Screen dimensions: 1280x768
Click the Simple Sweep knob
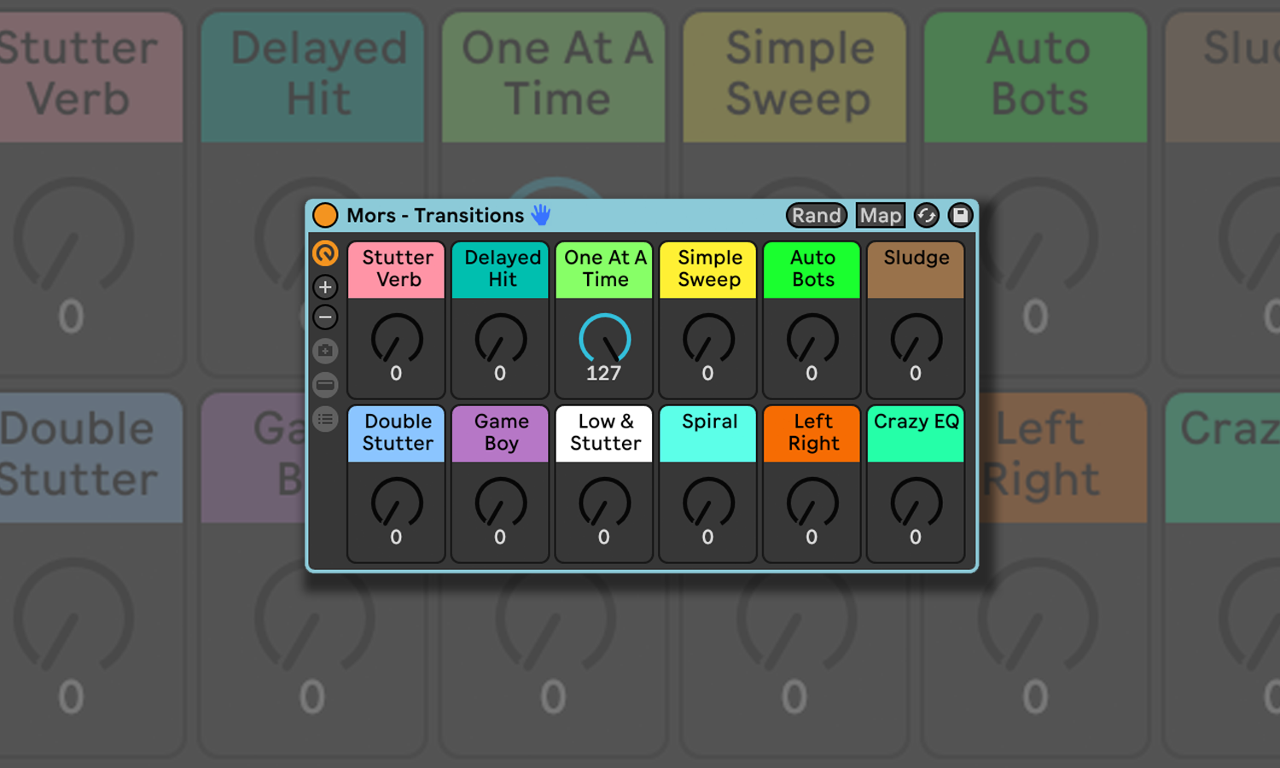click(x=708, y=338)
